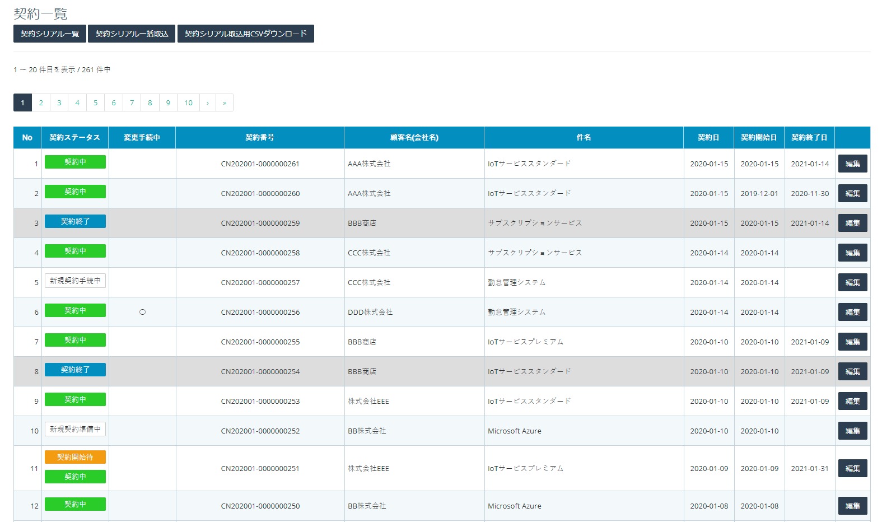Click the 契約番号 column header
Screen dimensions: 882x522
coord(260,137)
